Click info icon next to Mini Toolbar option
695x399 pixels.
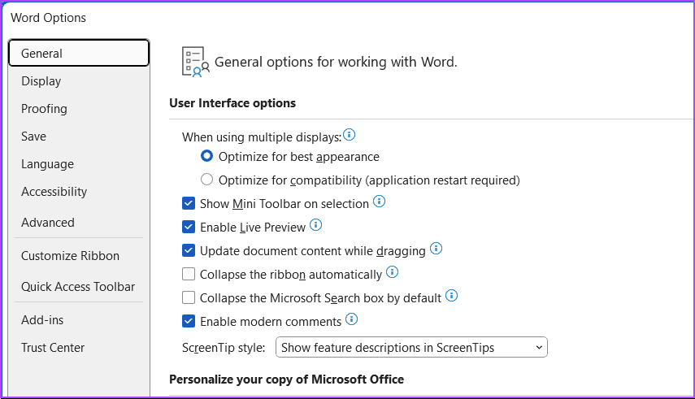[379, 202]
